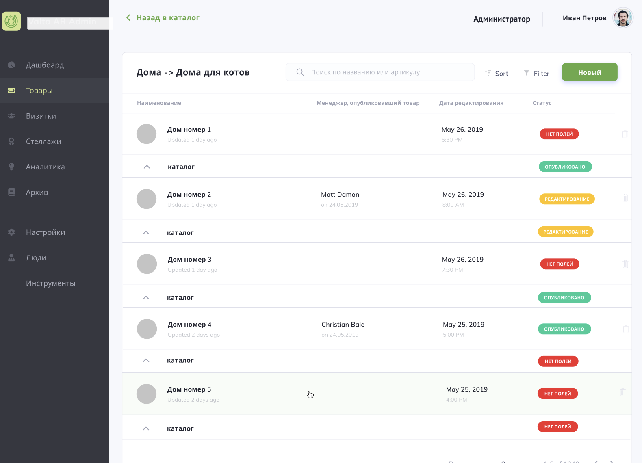Open Дом номер 1 item
Screen dimensions: 642x463
[x=189, y=130]
